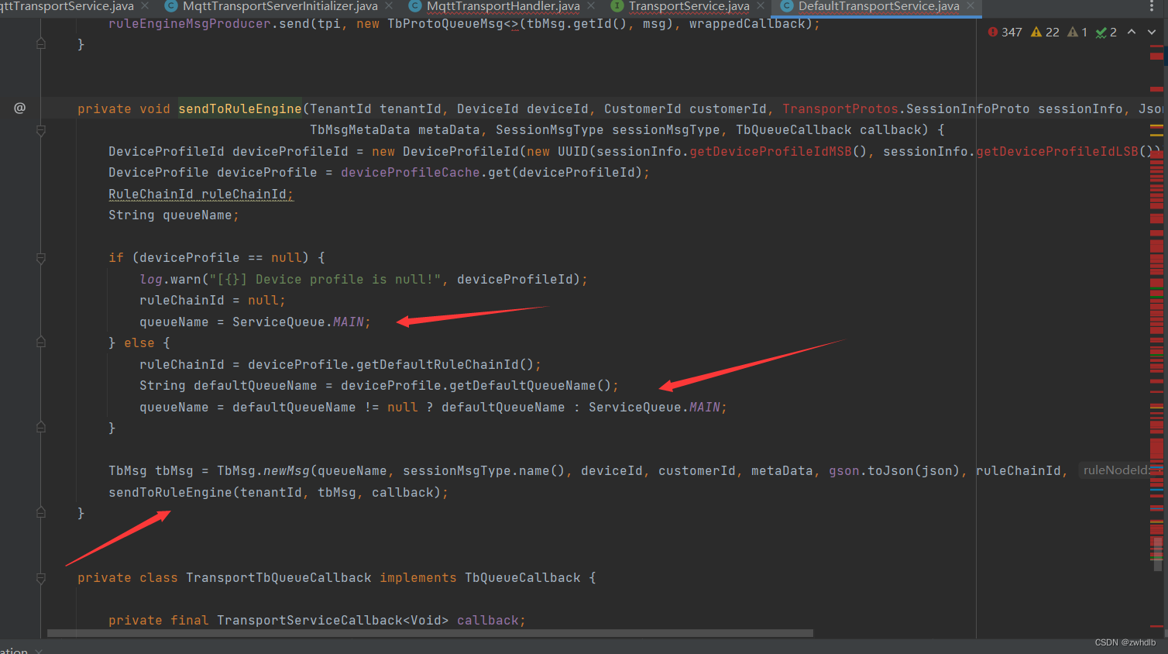The height and width of the screenshot is (654, 1168).
Task: Close the TransportService.java tab
Action: tap(761, 6)
